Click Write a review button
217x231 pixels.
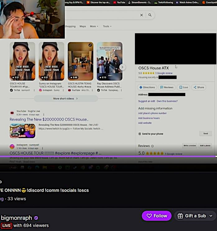pyautogui.click(x=190, y=146)
